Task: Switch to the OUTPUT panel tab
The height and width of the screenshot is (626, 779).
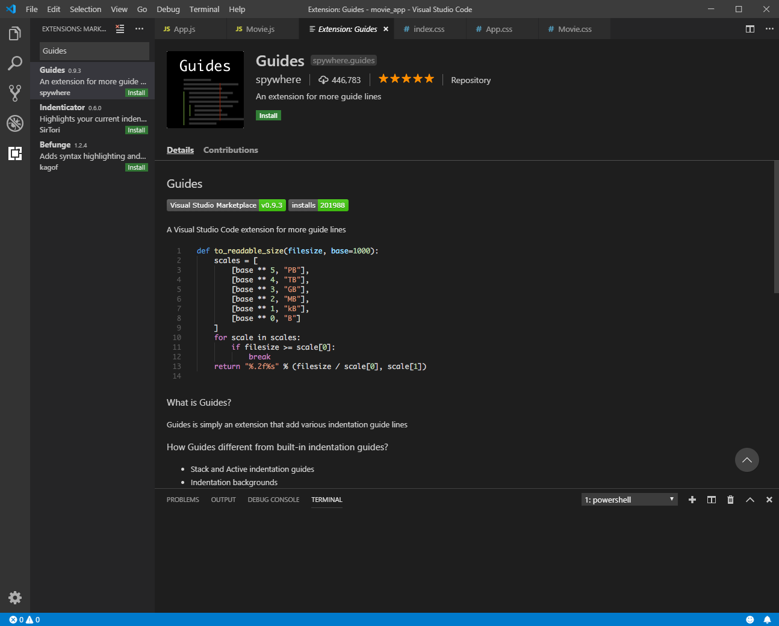Action: pyautogui.click(x=223, y=500)
